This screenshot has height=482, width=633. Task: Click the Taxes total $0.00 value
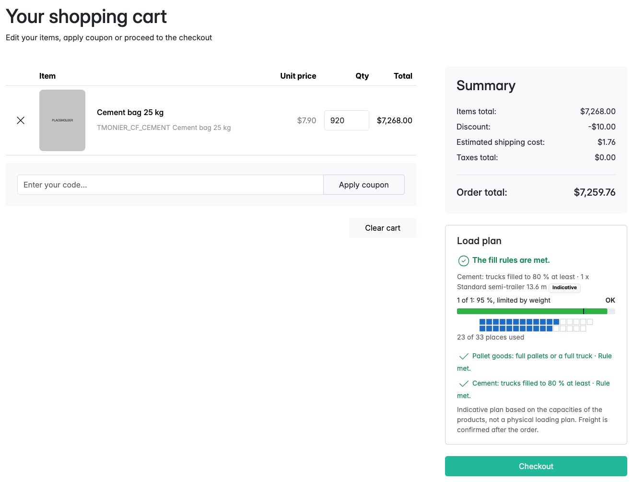[605, 157]
